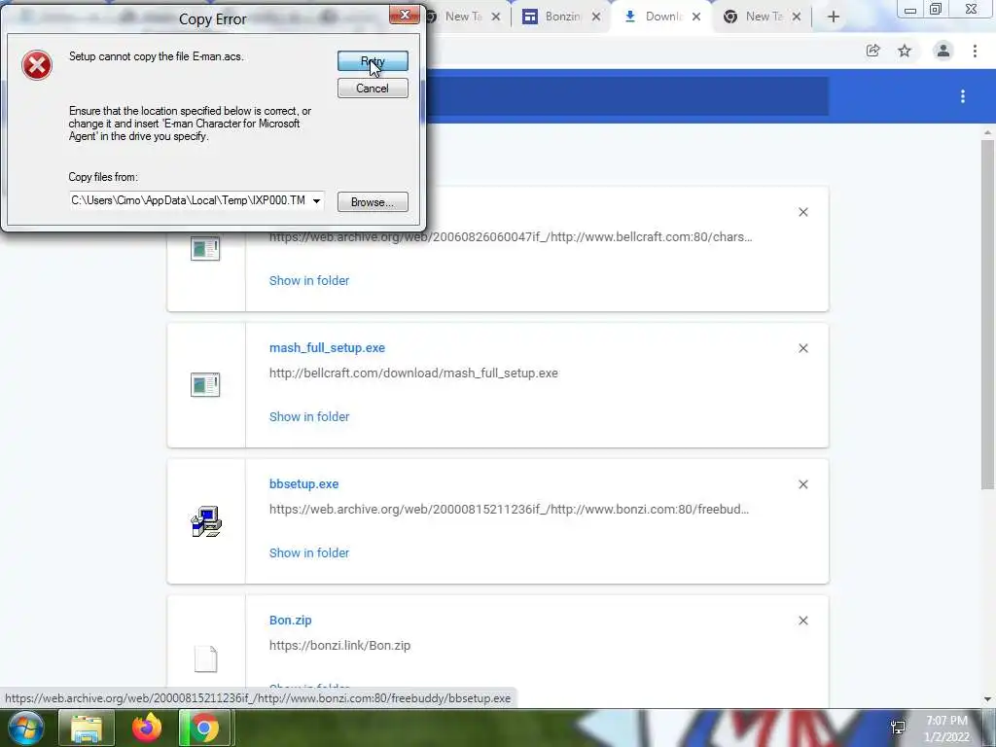Screen dimensions: 996x747
Task: Open the Chrome three-dot menu
Action: [975, 51]
